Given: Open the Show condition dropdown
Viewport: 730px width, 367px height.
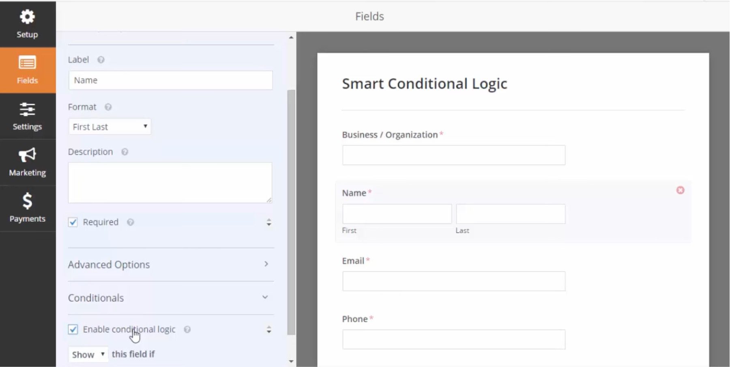Looking at the screenshot, I should [x=88, y=354].
